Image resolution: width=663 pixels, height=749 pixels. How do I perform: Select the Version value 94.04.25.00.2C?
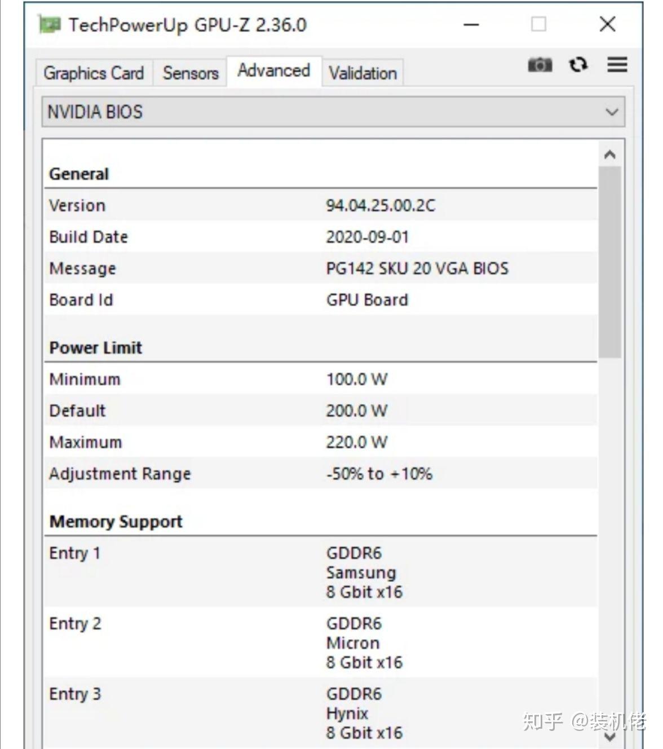coord(381,205)
